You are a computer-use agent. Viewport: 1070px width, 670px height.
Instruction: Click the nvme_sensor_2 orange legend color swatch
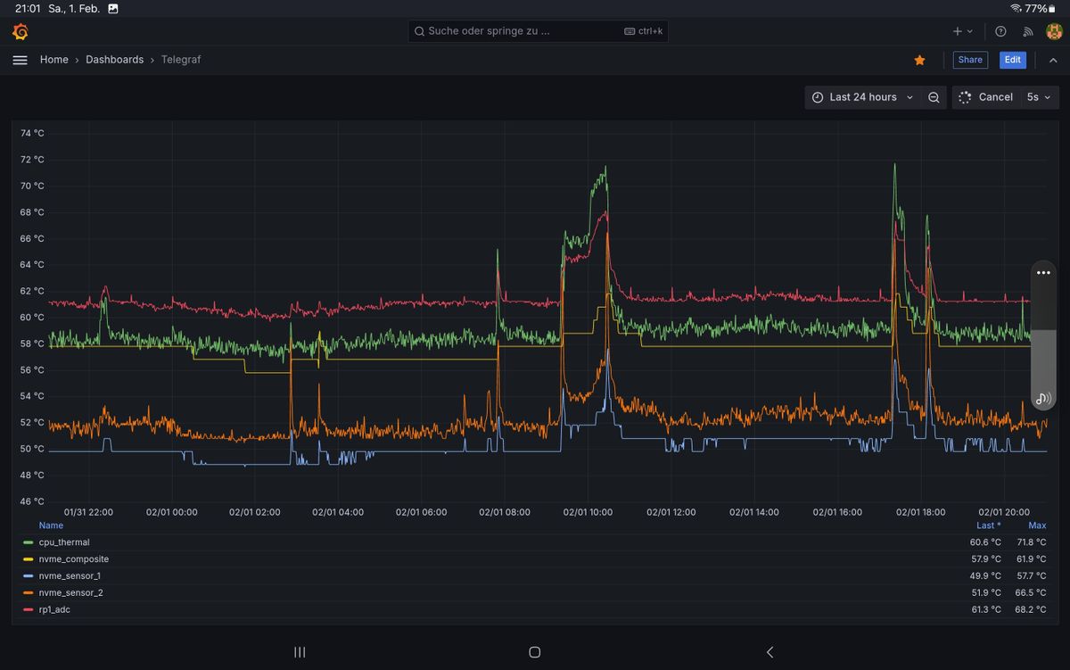29,593
